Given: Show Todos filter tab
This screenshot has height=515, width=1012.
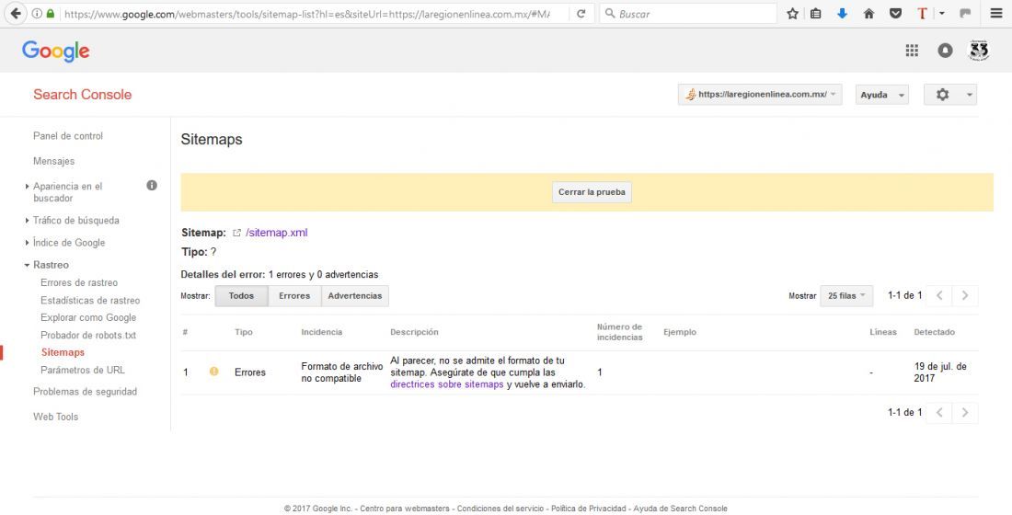Looking at the screenshot, I should point(241,295).
